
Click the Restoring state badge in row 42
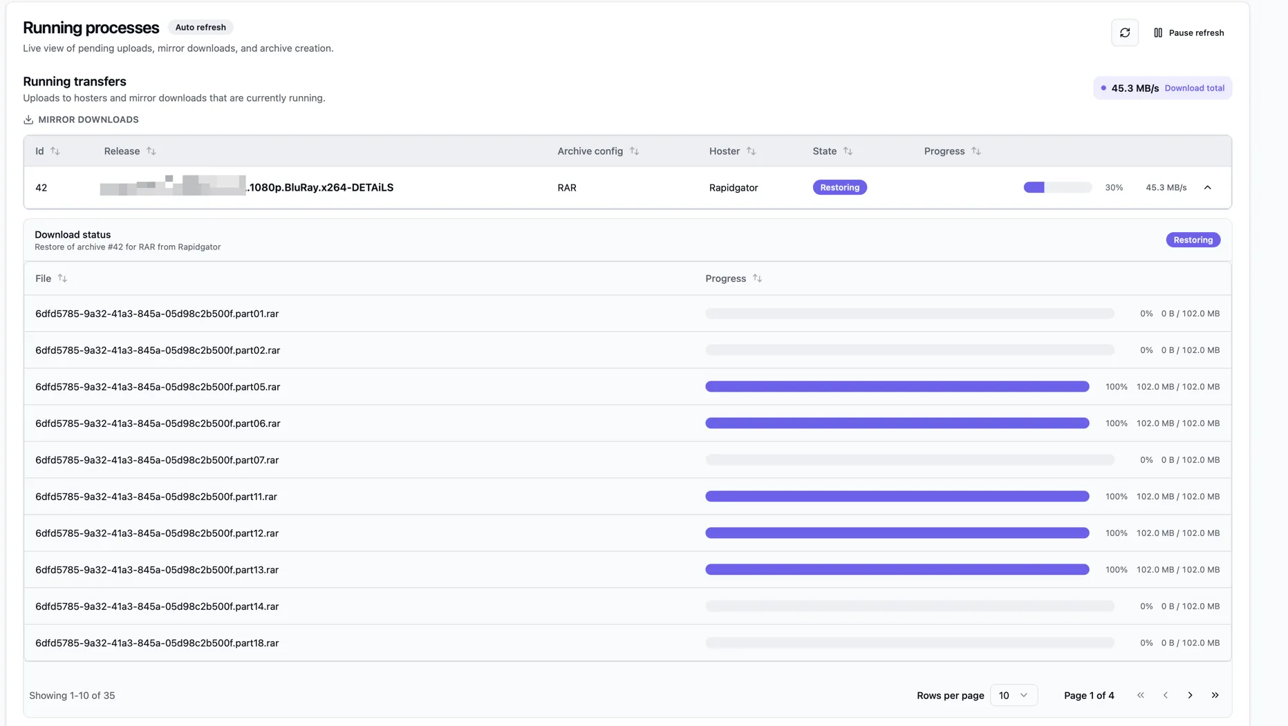coord(839,187)
